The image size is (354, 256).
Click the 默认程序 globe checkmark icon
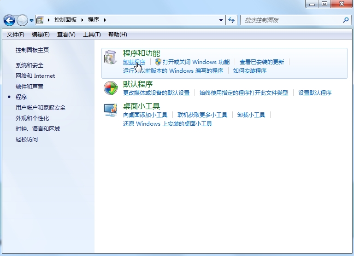111,88
